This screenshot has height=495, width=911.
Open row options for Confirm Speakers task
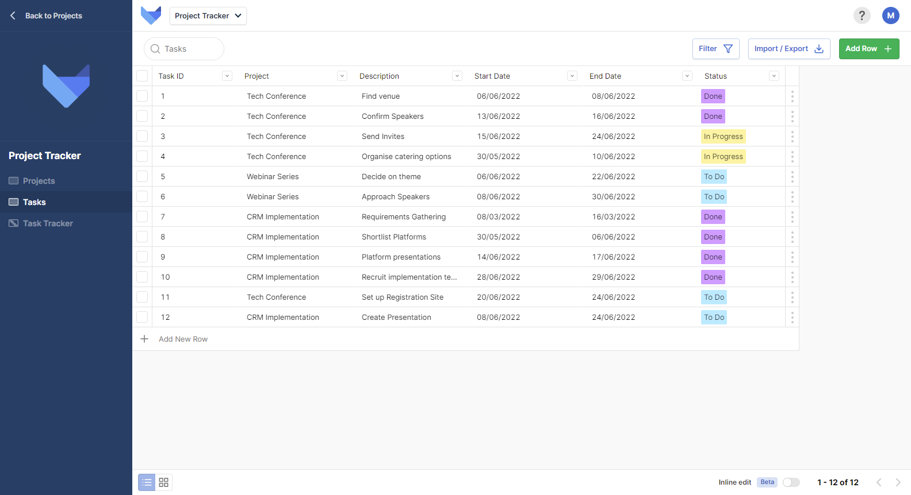tap(792, 116)
